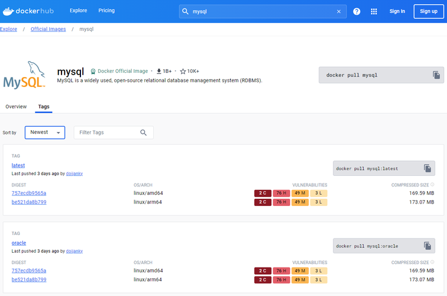447x296 pixels.
Task: Click the mysql breadcrumb text
Action: click(86, 29)
